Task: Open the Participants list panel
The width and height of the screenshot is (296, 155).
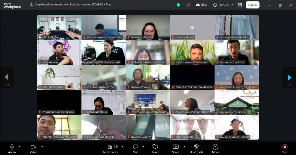Action: coord(110,148)
